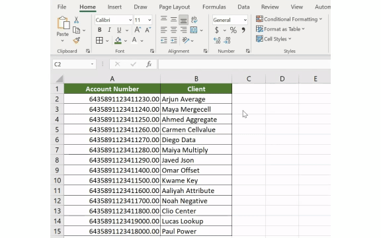Click Increase Decimal icon

[217, 40]
